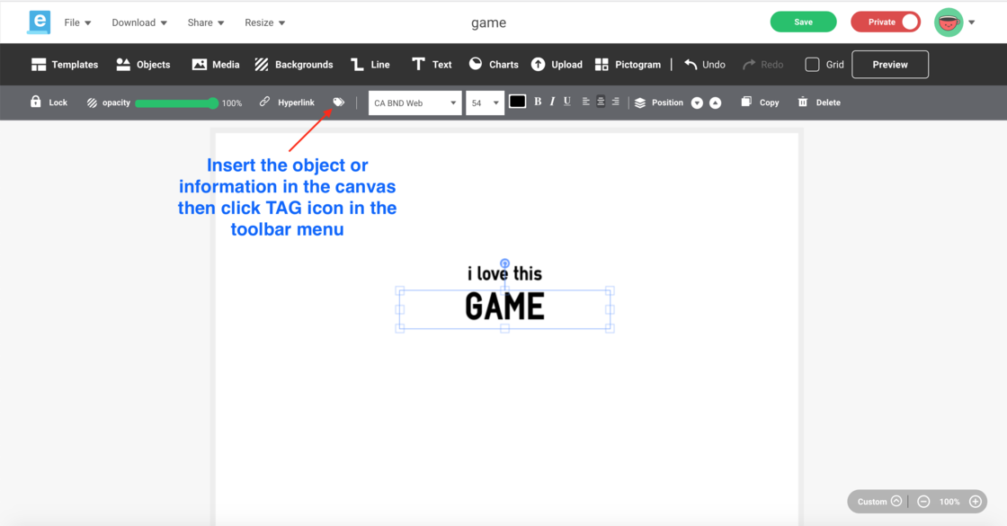Align text to the center

click(601, 102)
